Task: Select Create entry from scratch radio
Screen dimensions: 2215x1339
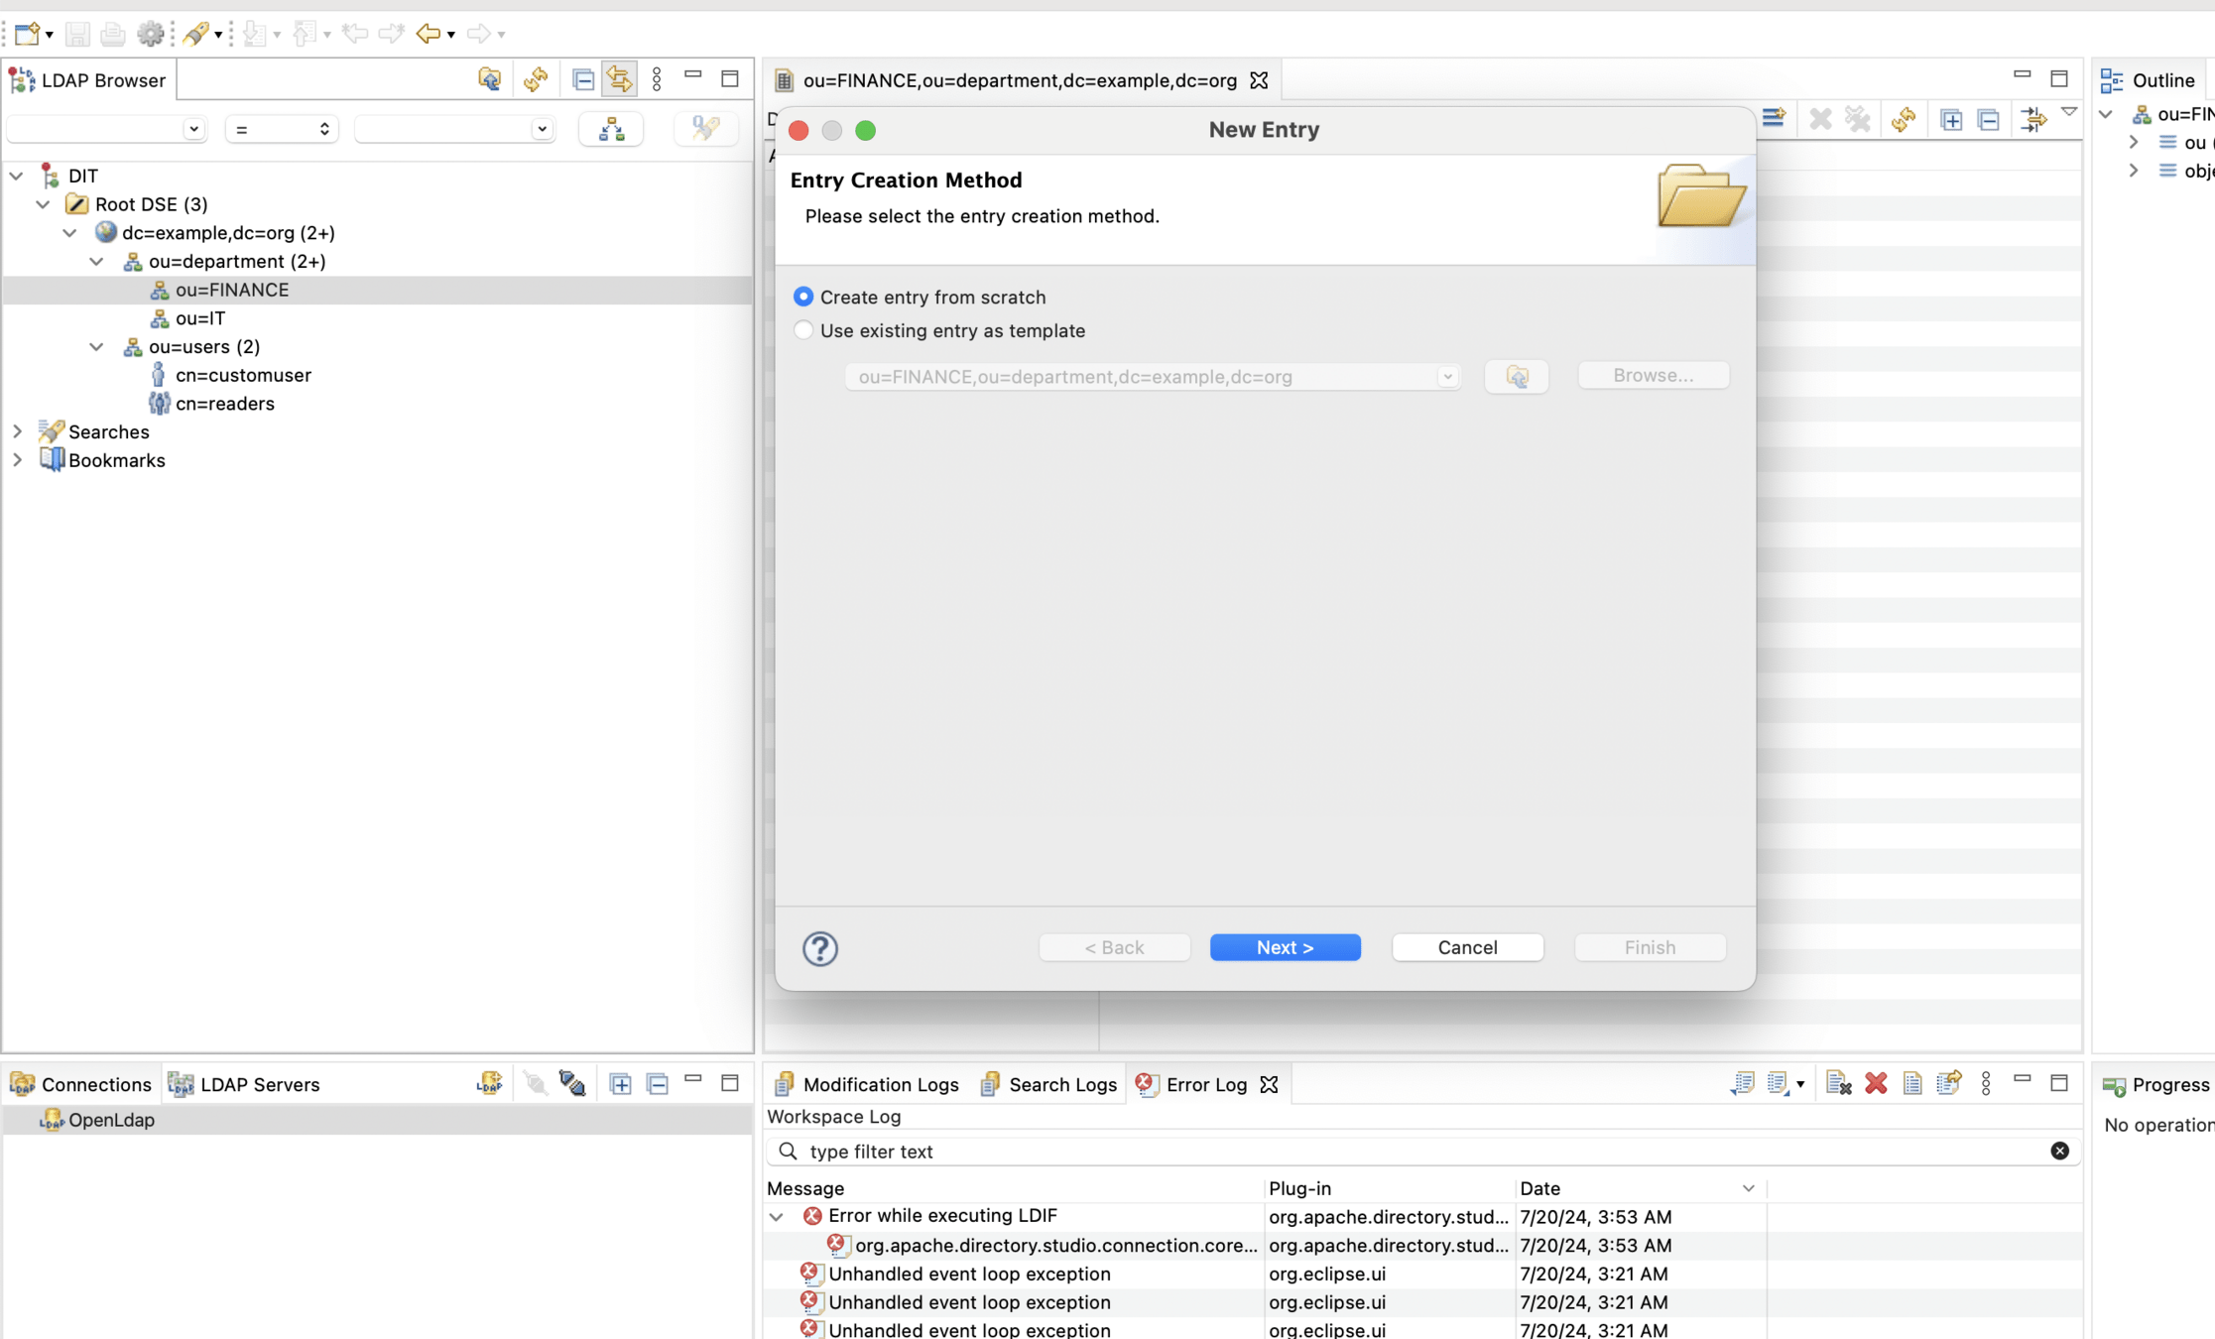Action: click(803, 297)
